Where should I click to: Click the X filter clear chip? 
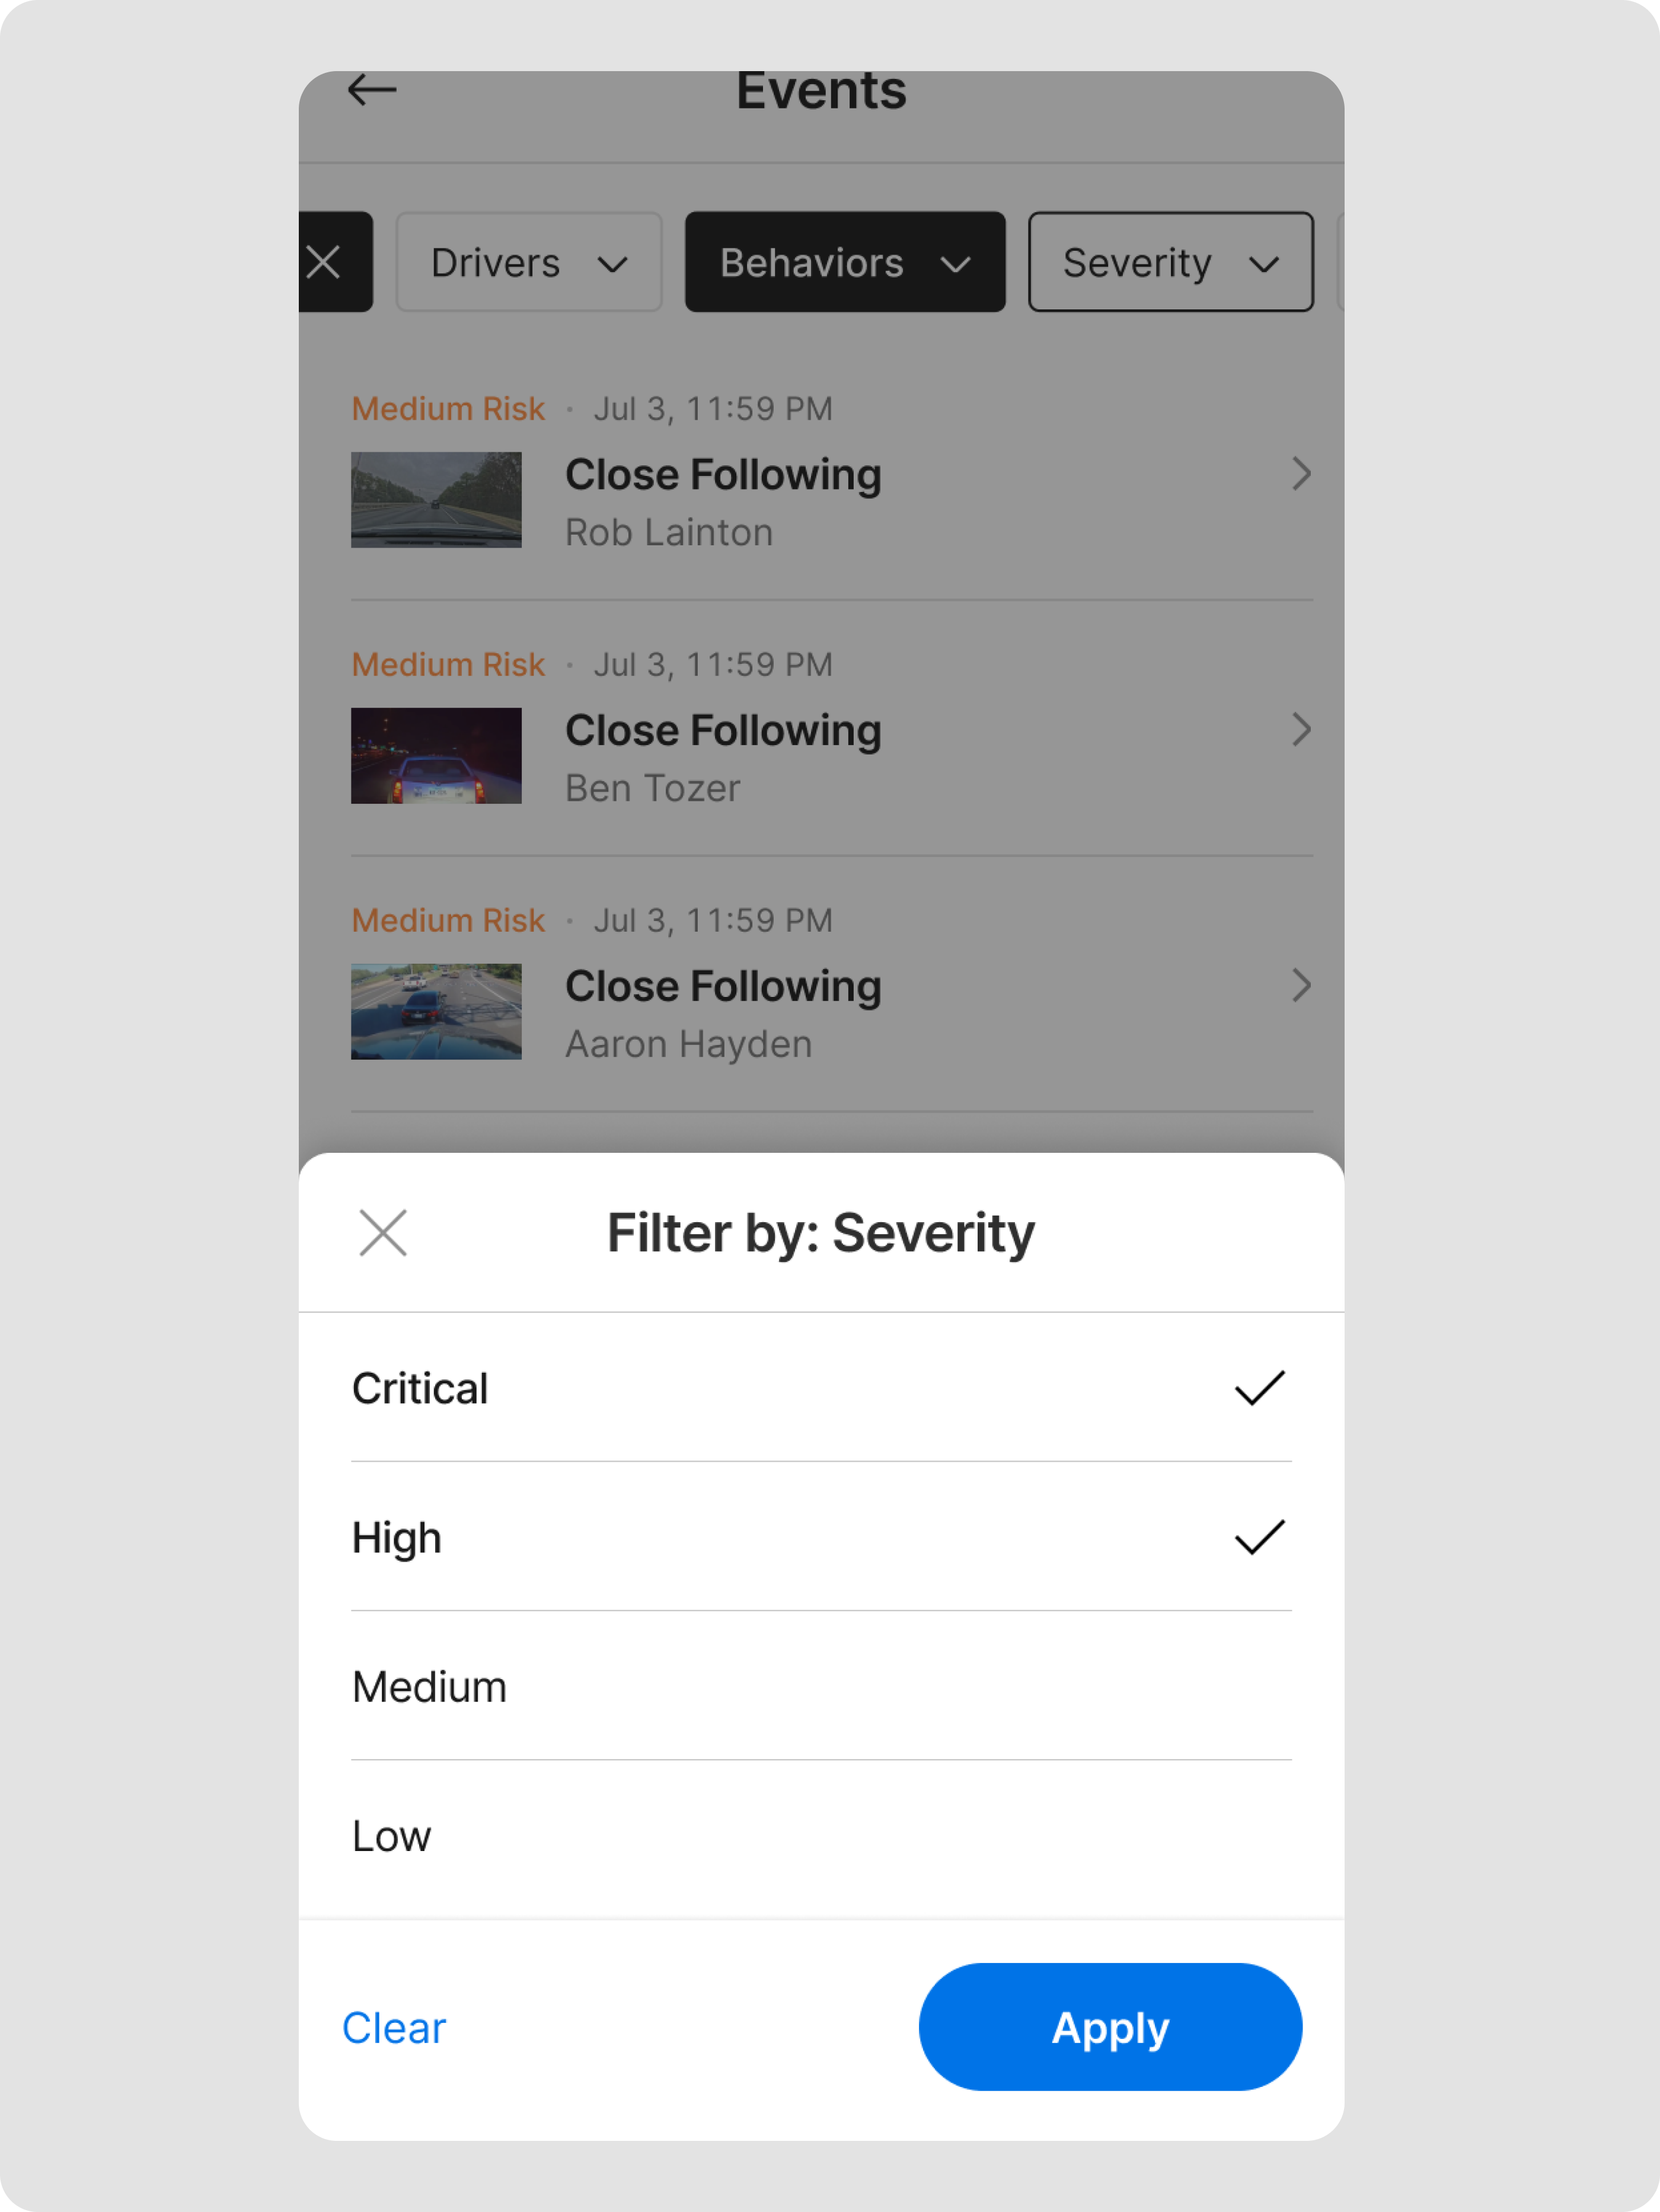pos(326,262)
